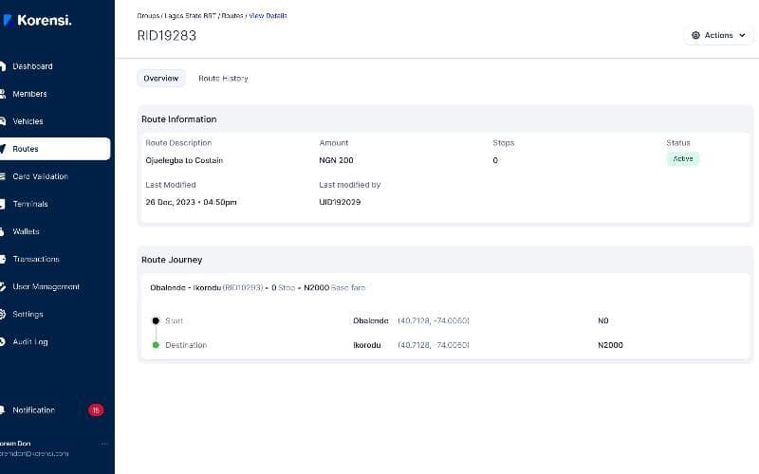Click the Active status badge

tap(683, 158)
